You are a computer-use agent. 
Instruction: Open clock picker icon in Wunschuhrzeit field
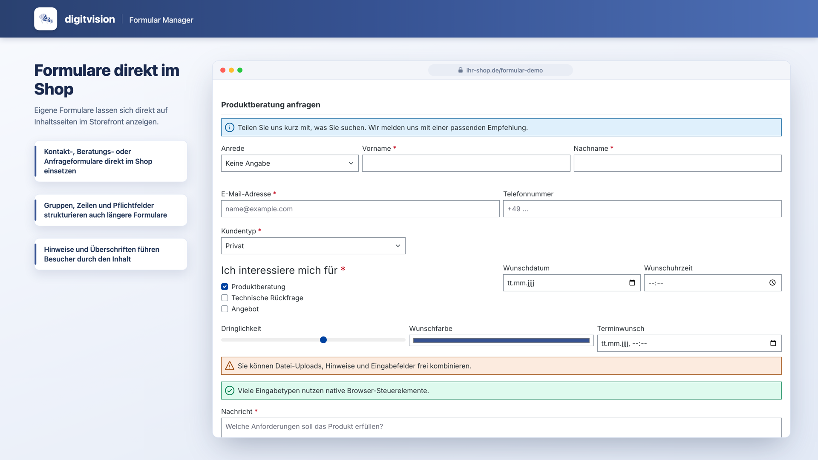(772, 283)
